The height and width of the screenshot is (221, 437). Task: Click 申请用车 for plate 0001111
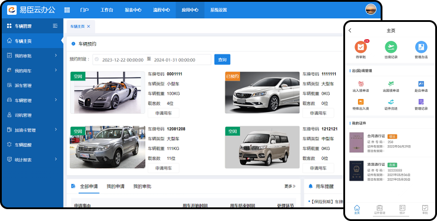tap(163, 113)
